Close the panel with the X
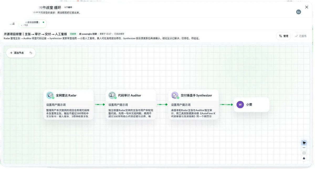Screen dimensions: 315x169 307,7
